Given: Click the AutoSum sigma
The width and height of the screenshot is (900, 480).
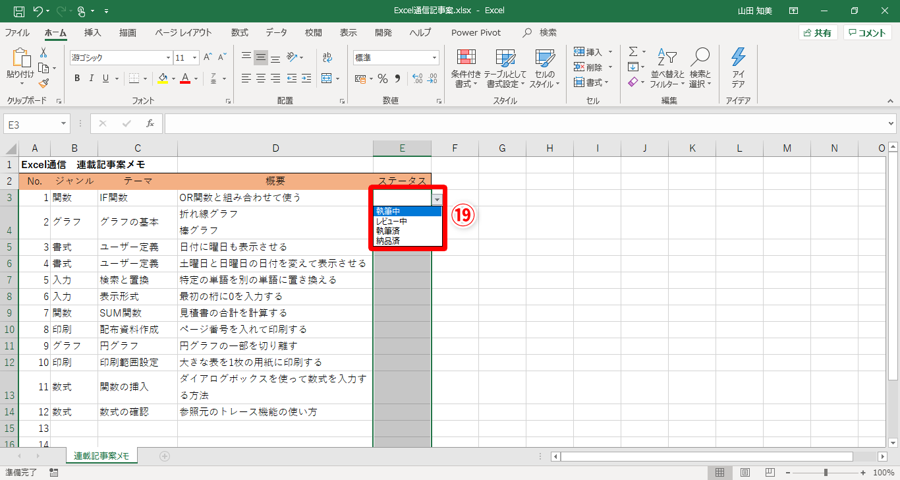Looking at the screenshot, I should tap(633, 52).
